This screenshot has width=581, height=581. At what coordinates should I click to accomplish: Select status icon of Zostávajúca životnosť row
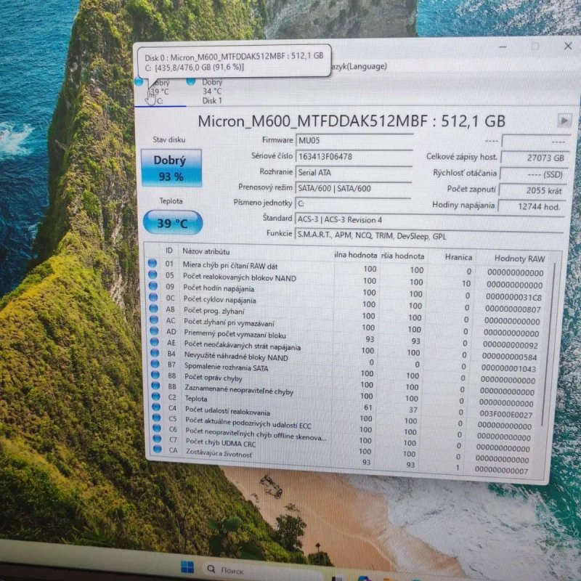158,450
